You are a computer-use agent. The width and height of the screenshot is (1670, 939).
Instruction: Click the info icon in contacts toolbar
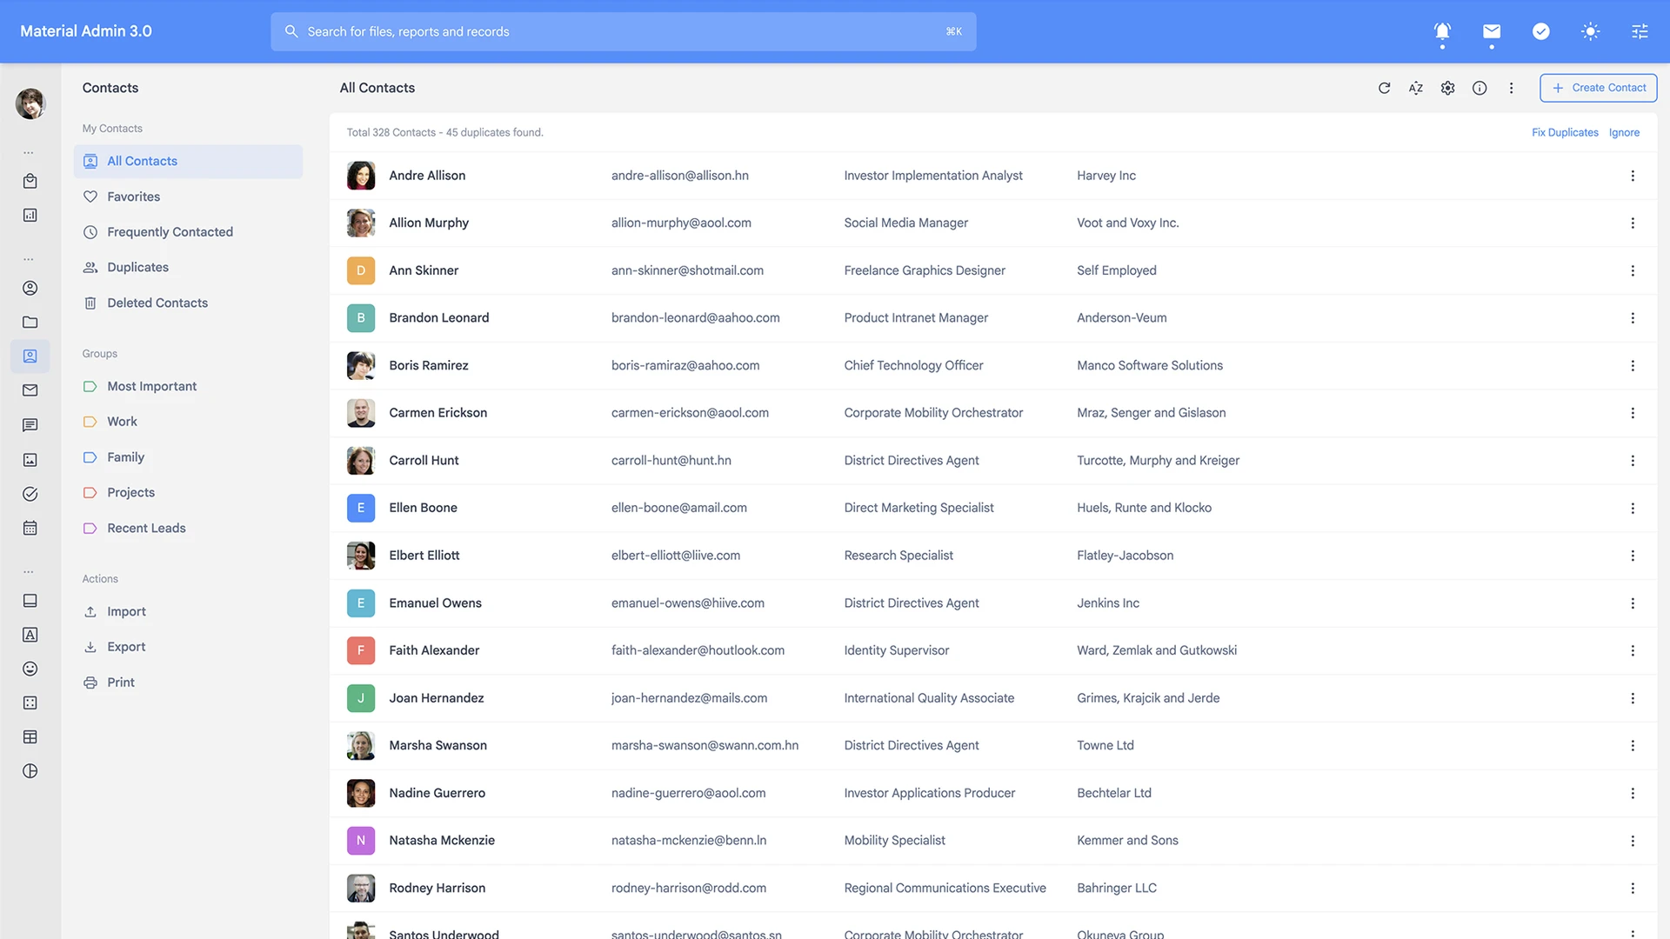1480,88
